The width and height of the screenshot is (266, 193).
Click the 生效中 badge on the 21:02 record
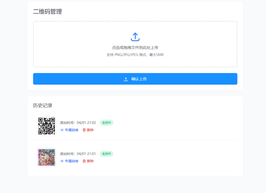107,123
